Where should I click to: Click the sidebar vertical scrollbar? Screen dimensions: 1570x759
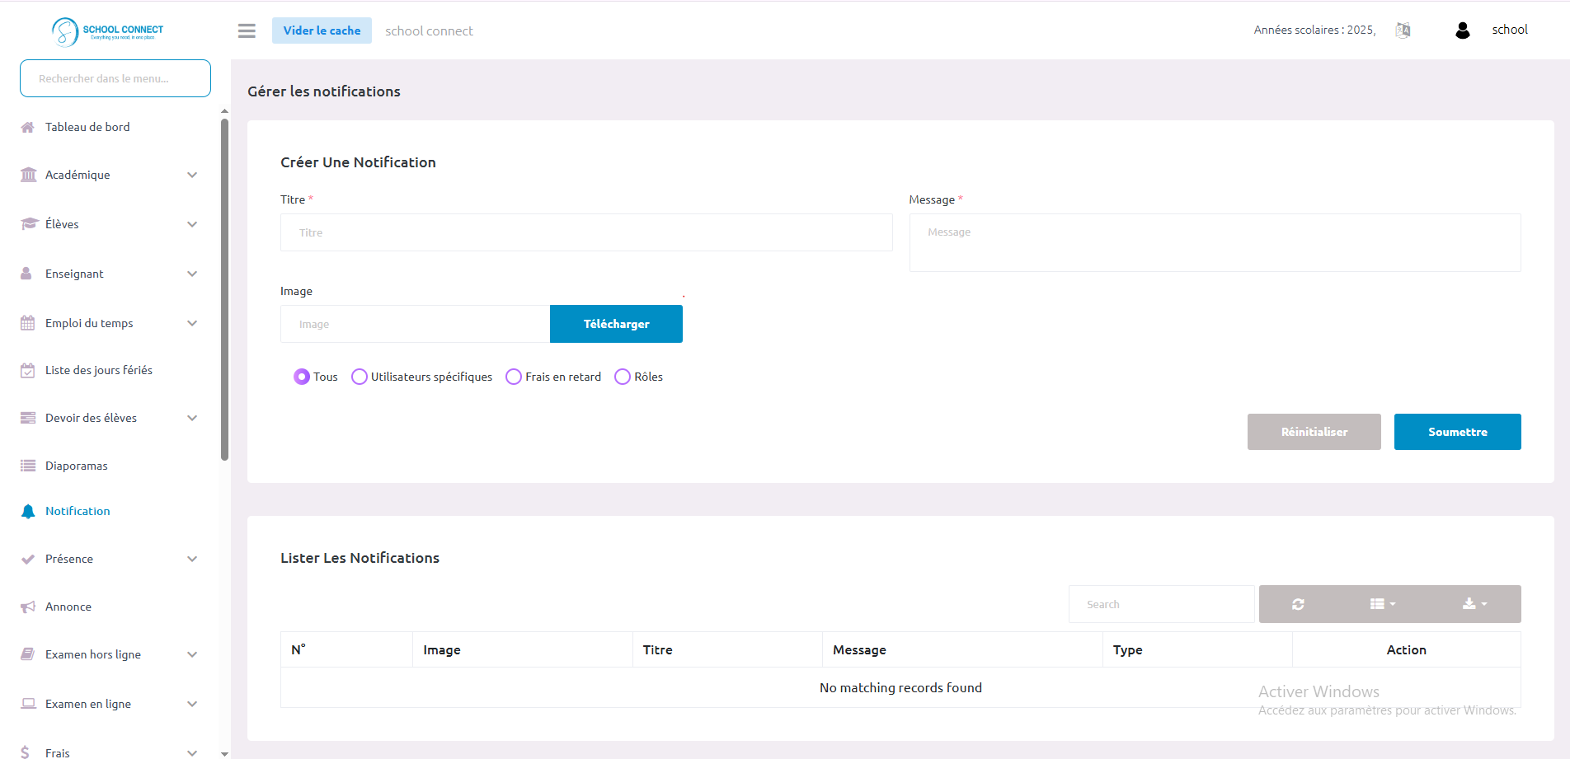[224, 289]
